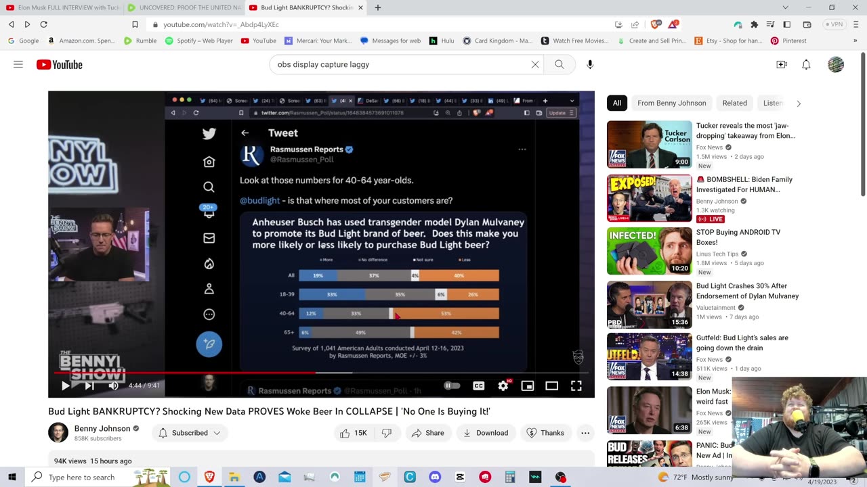Open the Hulu bookmark
This screenshot has height=487, width=867.
442,41
